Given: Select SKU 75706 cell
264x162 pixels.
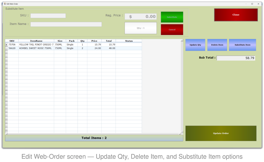Looking at the screenshot, I should click(13, 45).
